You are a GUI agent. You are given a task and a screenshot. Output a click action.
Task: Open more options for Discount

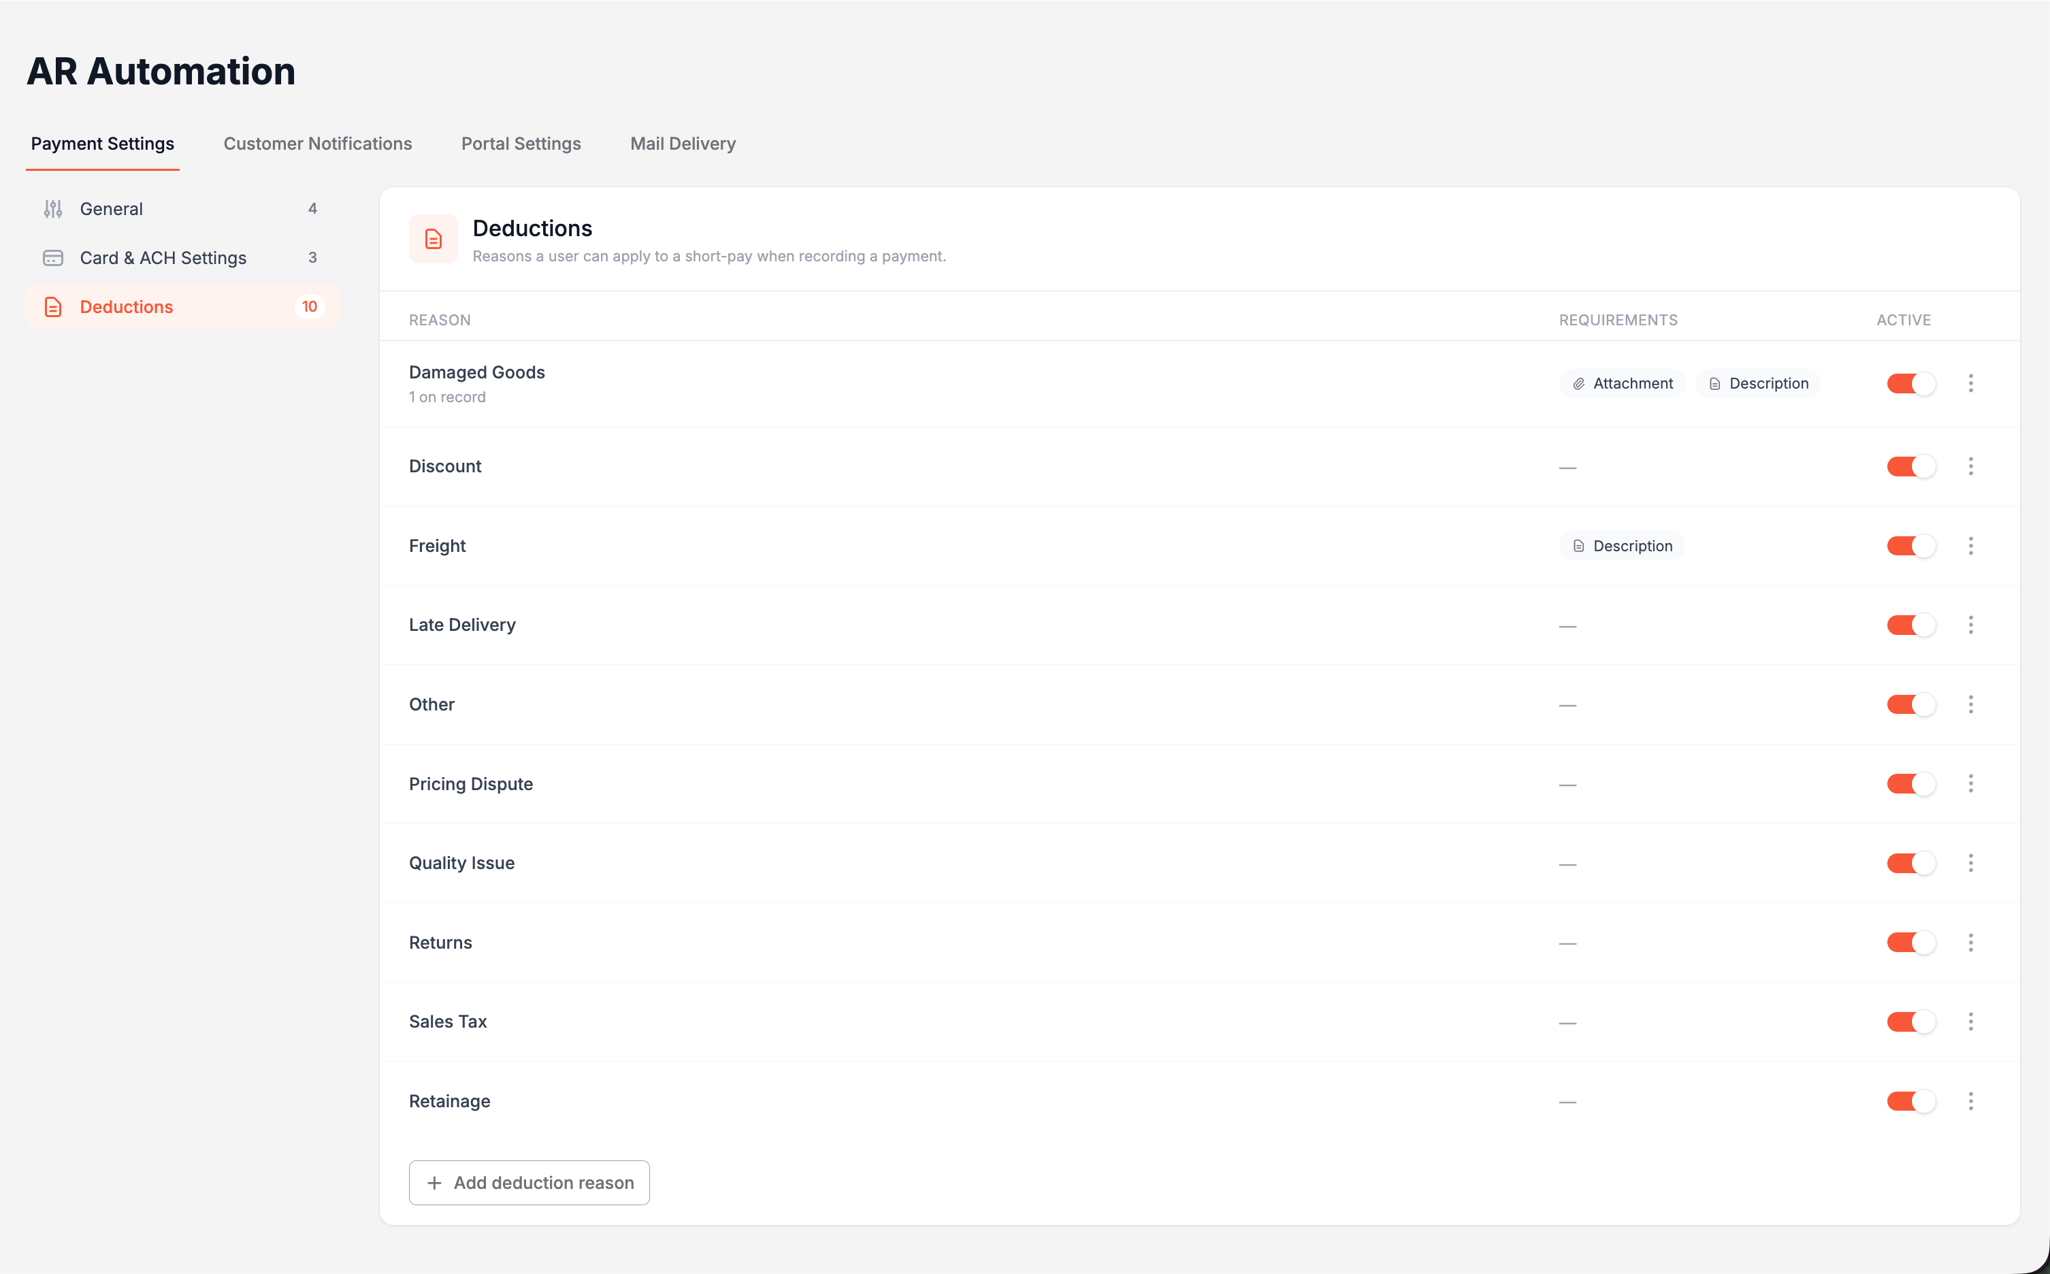[x=1971, y=466]
